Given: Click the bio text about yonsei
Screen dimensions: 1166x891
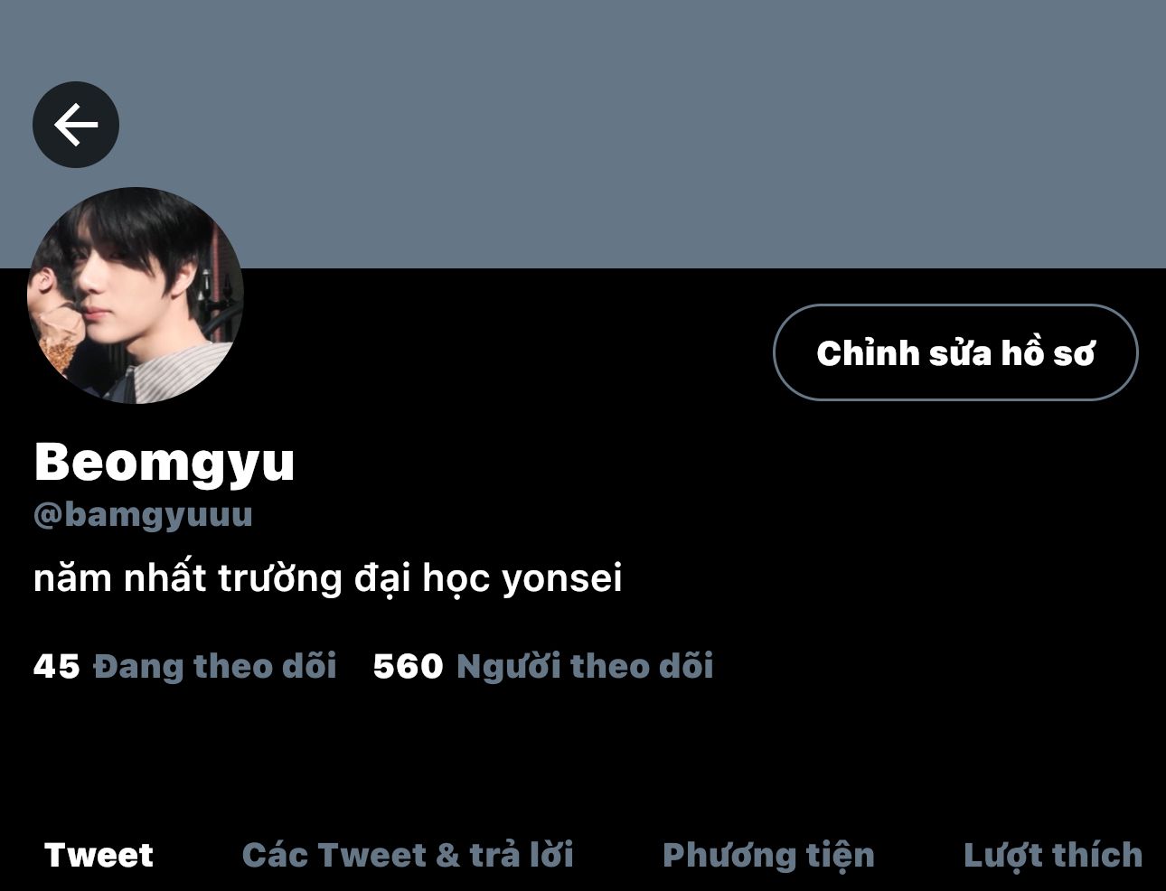Looking at the screenshot, I should click(x=328, y=578).
